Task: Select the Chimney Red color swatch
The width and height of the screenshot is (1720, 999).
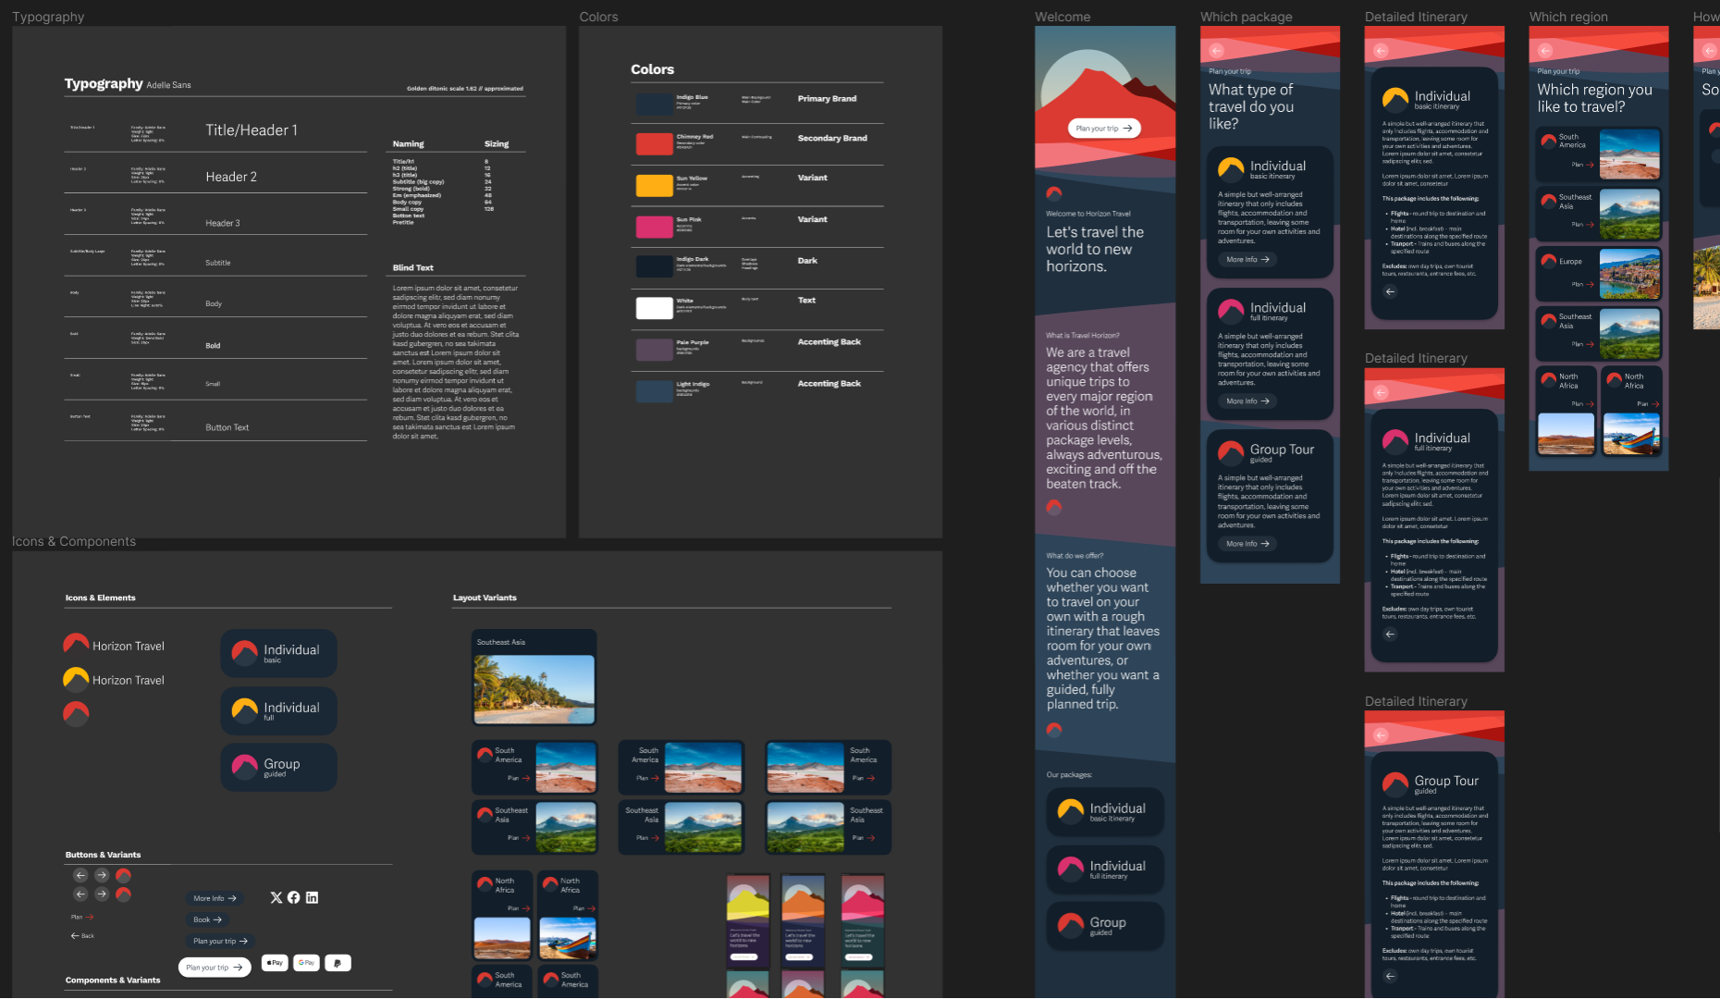Action: pyautogui.click(x=654, y=143)
